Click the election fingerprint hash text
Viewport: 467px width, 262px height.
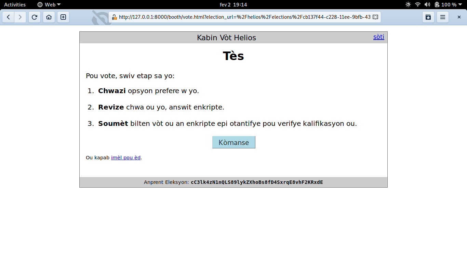(257, 182)
